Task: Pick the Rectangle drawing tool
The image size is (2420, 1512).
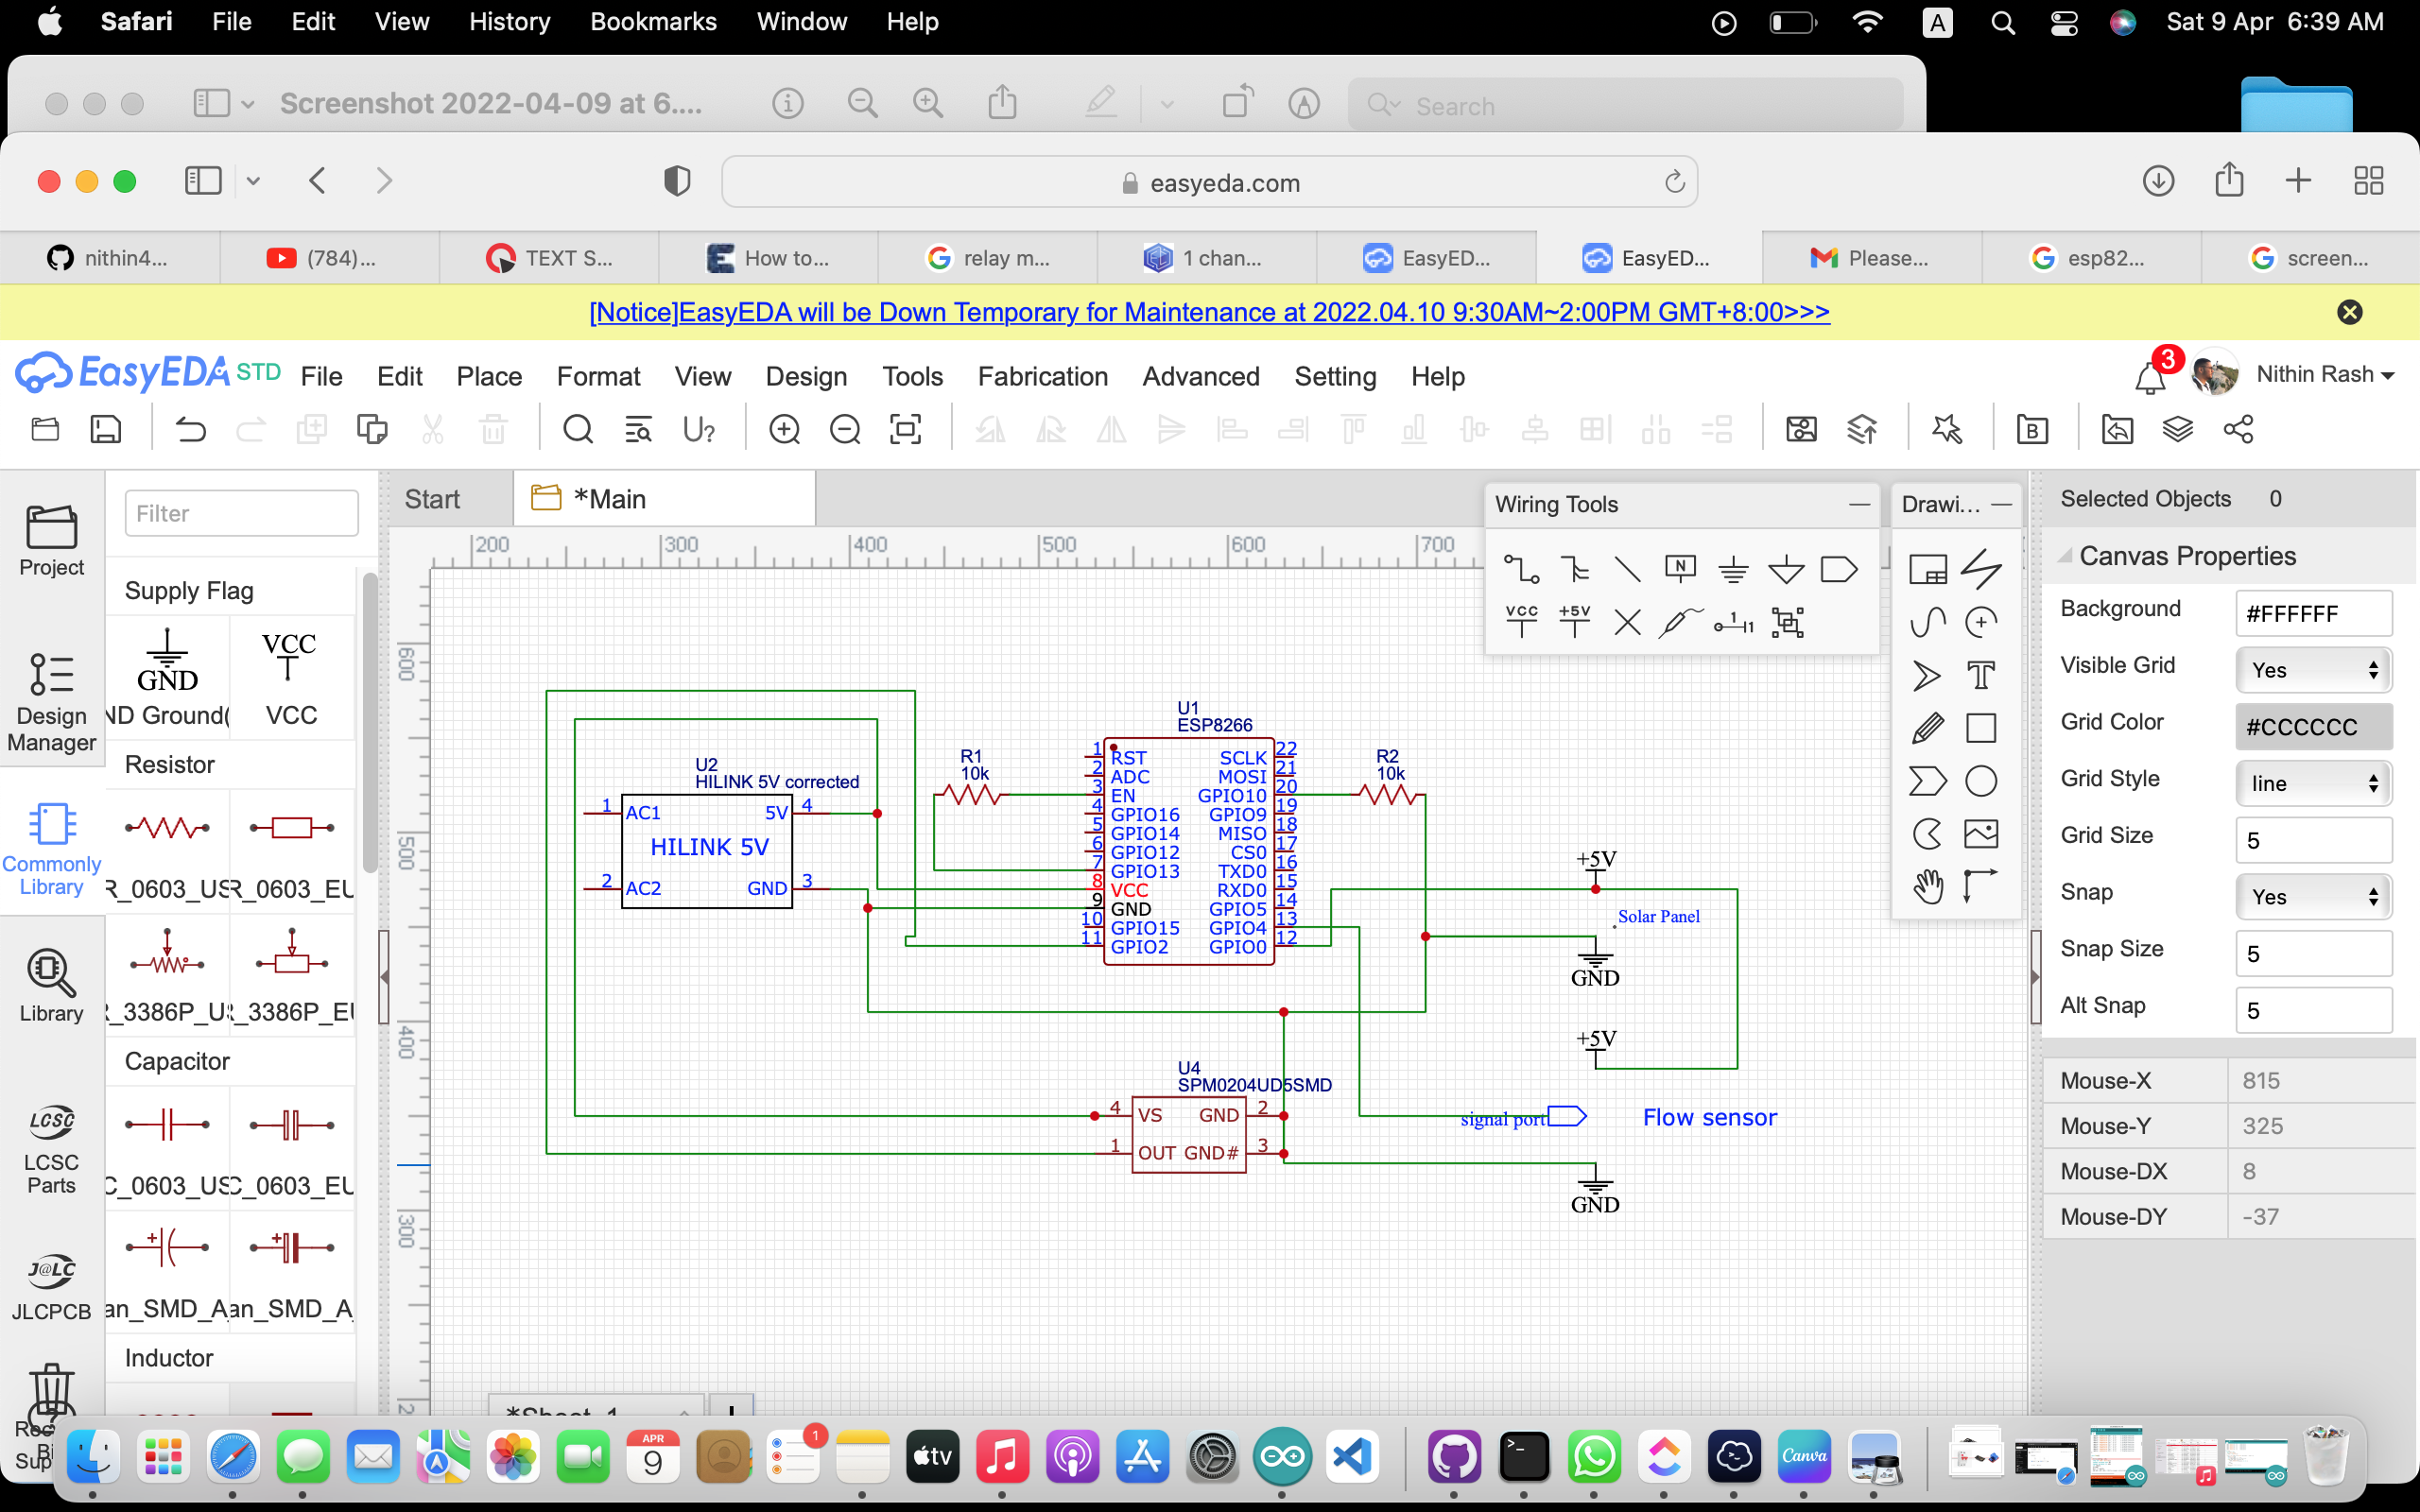Action: point(1981,728)
